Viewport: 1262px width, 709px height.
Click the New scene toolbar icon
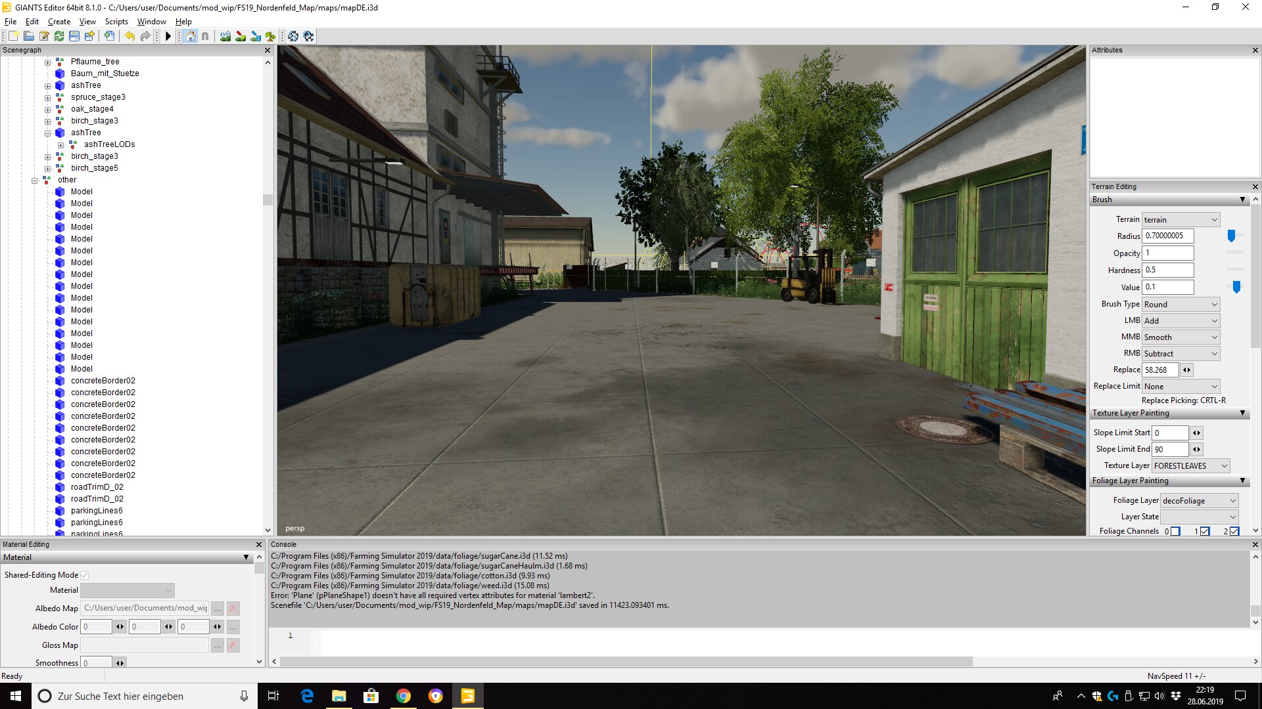(x=13, y=36)
